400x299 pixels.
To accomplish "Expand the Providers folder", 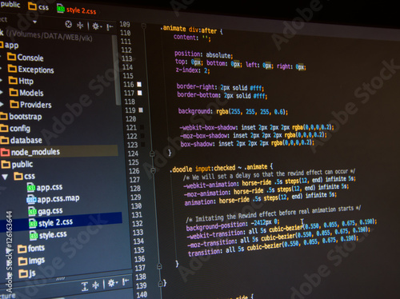I will click(x=2, y=104).
